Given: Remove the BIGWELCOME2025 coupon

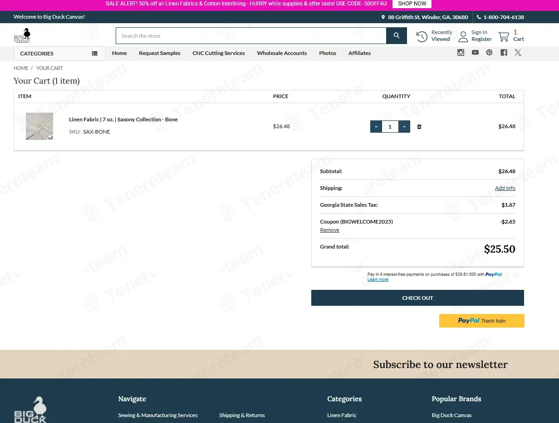Looking at the screenshot, I should (329, 230).
